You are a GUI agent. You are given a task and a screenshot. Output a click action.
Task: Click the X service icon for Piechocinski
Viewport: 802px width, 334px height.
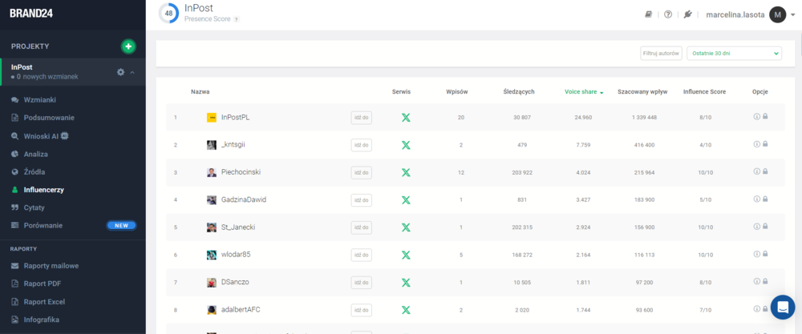click(x=406, y=173)
